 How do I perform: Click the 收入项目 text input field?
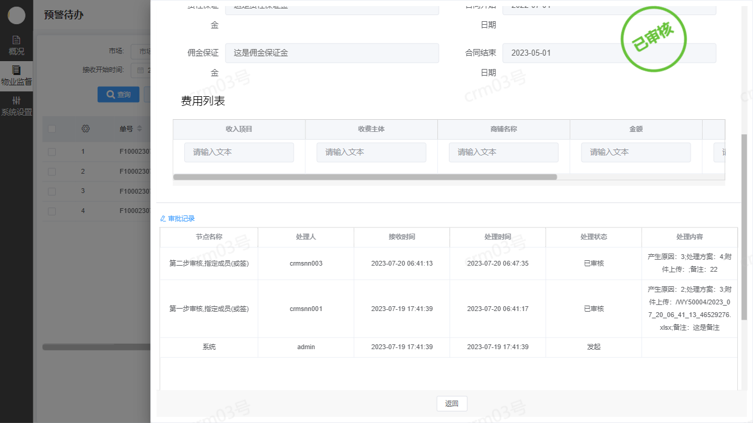(x=239, y=152)
